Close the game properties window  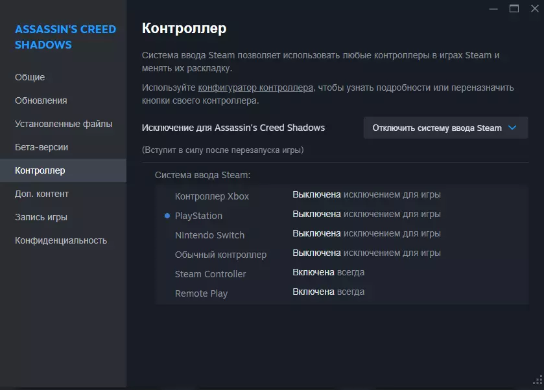pyautogui.click(x=532, y=8)
